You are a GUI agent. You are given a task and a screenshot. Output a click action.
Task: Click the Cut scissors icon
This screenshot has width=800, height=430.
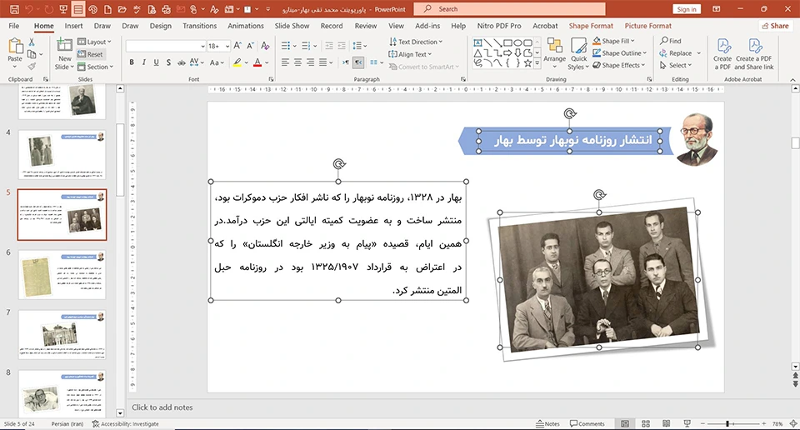[32, 42]
